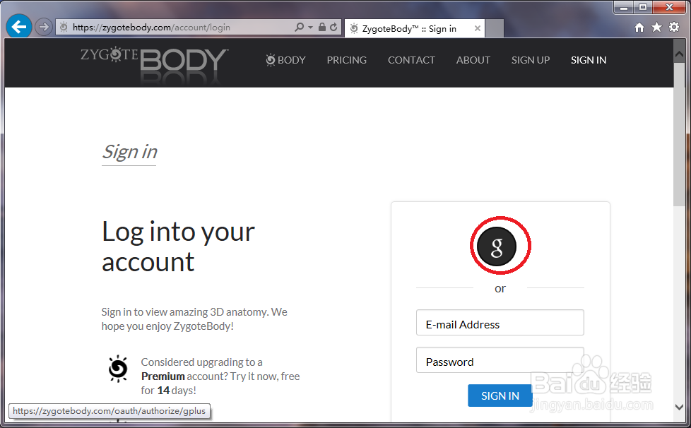Focus the E-mail Address field

(x=500, y=322)
